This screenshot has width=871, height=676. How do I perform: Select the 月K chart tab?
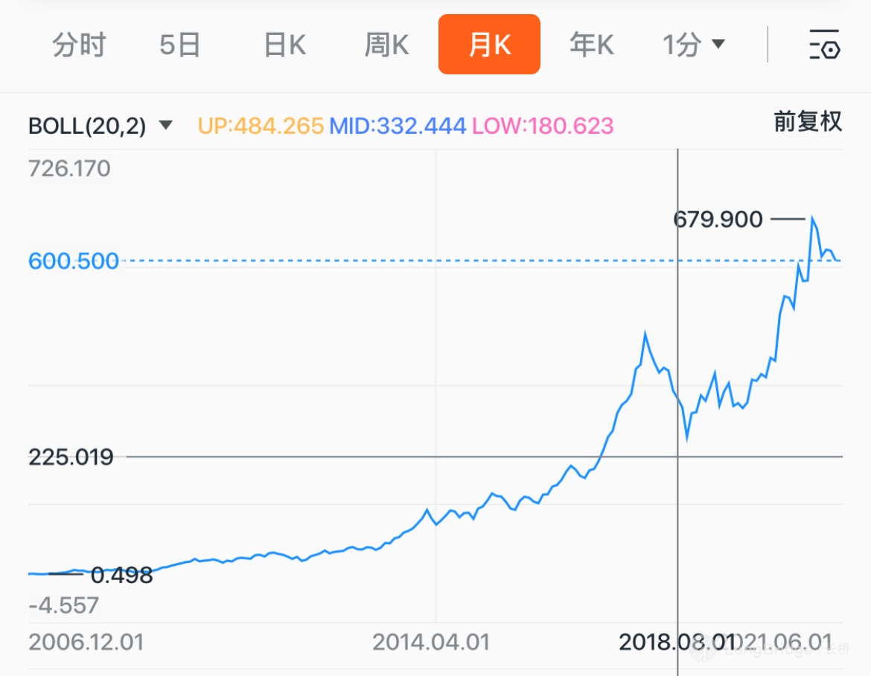(x=489, y=45)
